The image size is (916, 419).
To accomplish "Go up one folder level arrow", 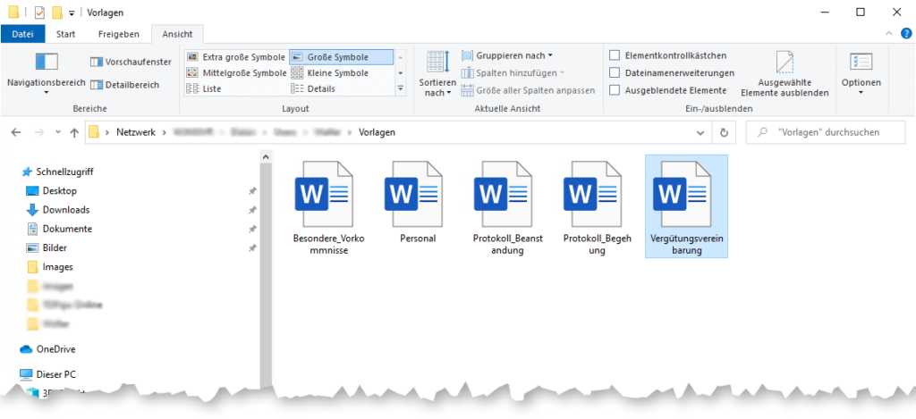I will [x=74, y=132].
